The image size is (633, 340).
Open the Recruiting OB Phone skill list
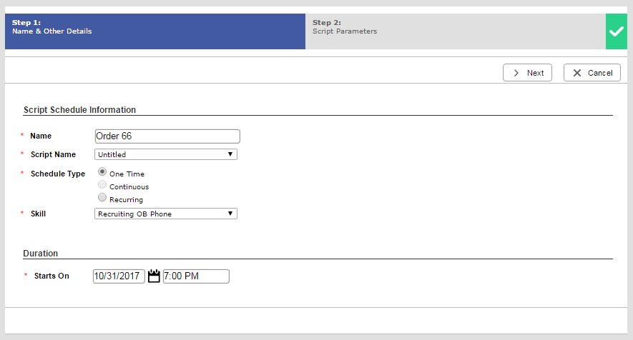(x=166, y=214)
